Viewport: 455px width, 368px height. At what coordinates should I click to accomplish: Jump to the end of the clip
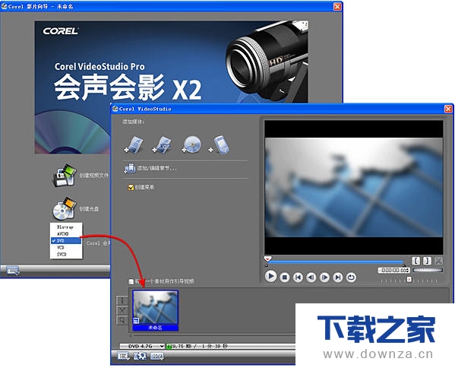tap(338, 278)
